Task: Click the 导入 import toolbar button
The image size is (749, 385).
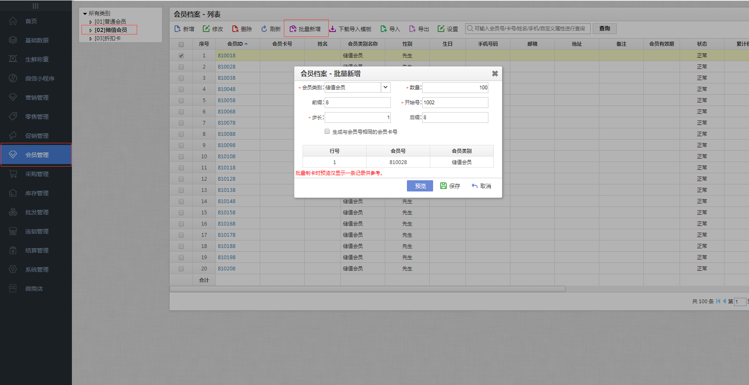Action: click(x=390, y=29)
